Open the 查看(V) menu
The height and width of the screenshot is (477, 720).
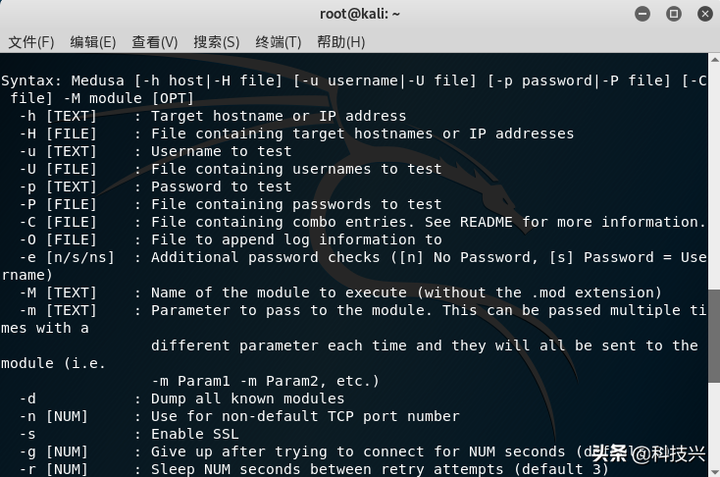[x=155, y=42]
